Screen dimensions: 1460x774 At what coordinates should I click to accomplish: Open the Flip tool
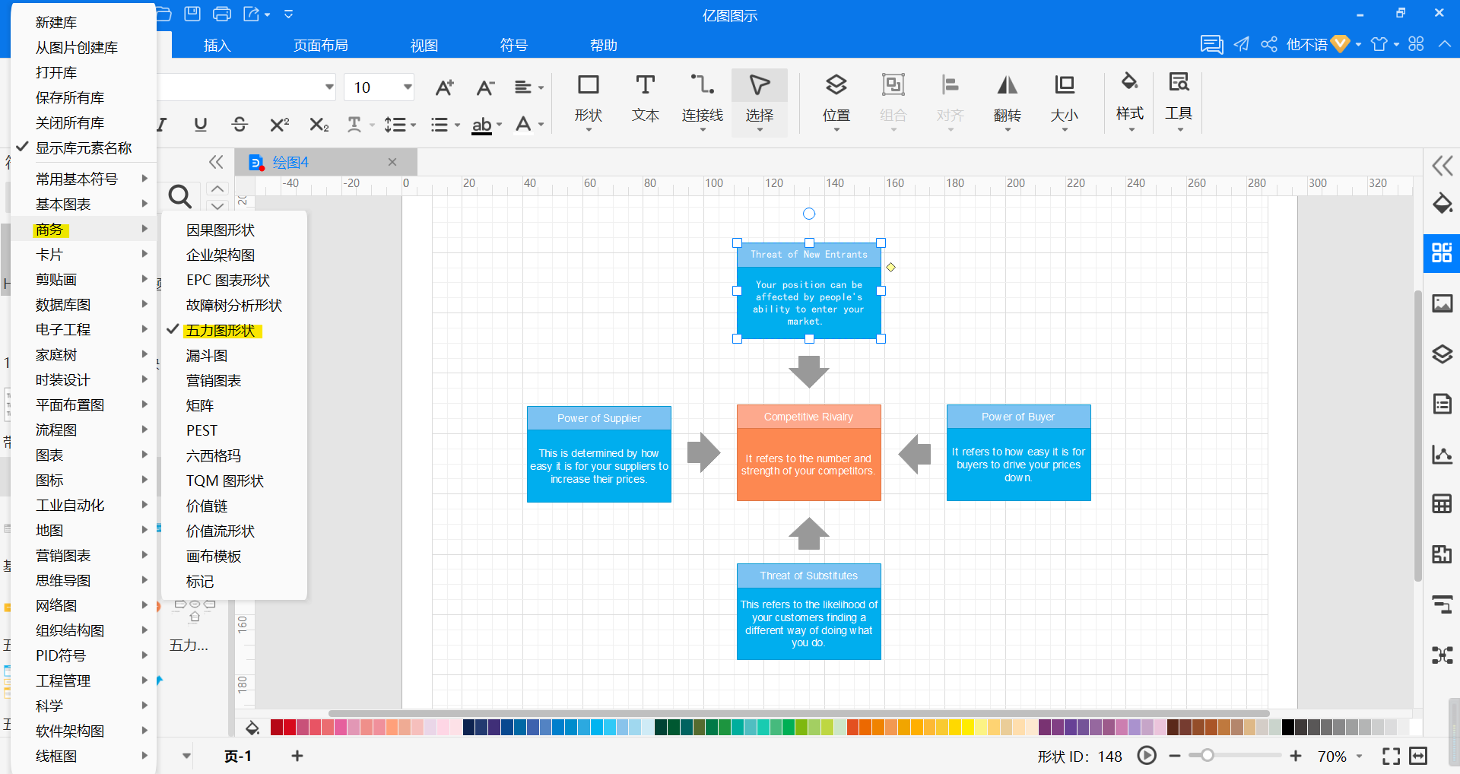[1007, 85]
